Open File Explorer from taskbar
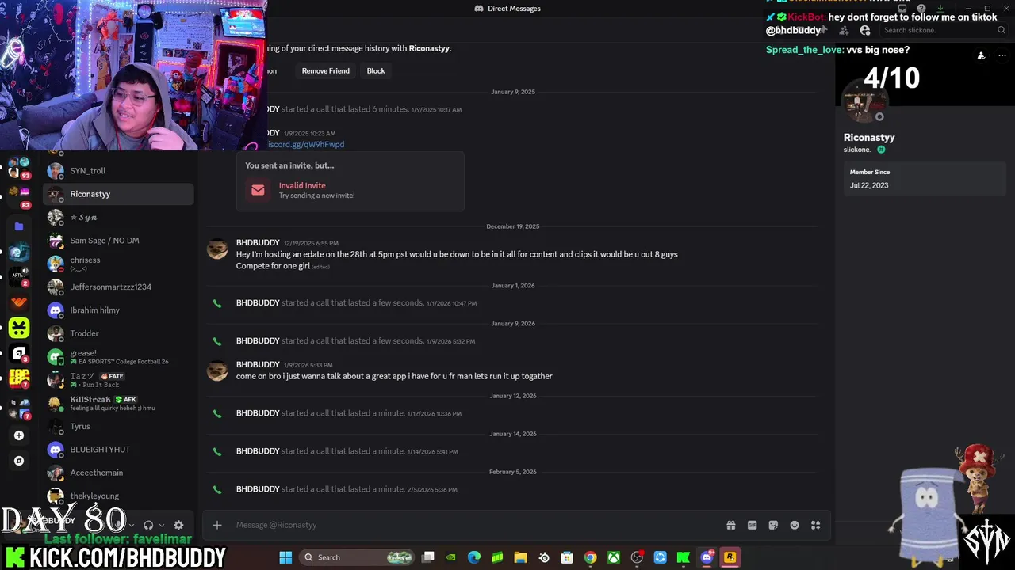Viewport: 1015px width, 570px height. coord(520,557)
